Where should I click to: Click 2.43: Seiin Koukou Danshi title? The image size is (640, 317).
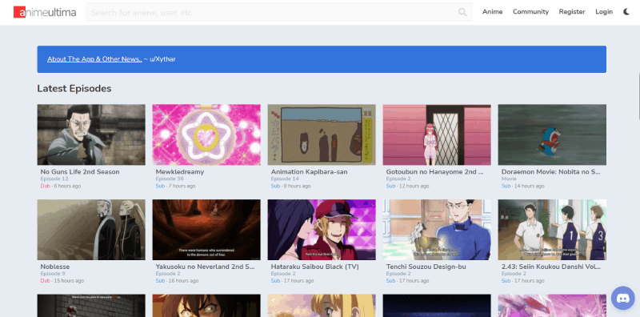click(x=551, y=267)
